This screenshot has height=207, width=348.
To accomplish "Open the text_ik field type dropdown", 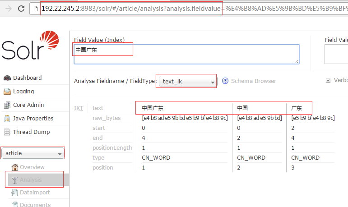I will (188, 82).
